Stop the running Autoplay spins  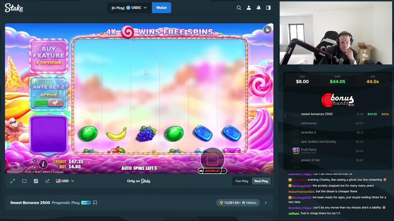212,160
